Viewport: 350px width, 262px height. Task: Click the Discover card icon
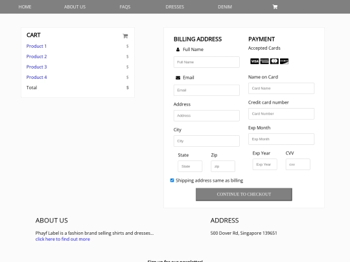[x=284, y=61]
